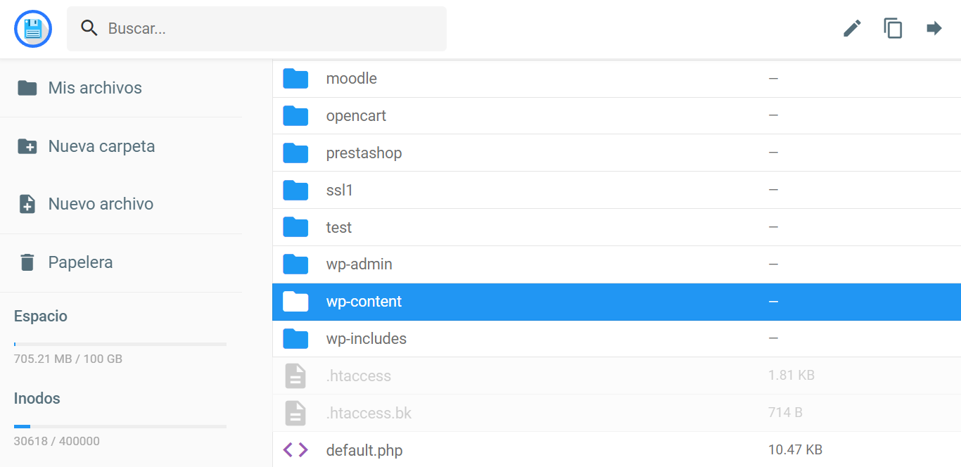Open the wp-includes folder
The height and width of the screenshot is (467, 961).
(367, 338)
